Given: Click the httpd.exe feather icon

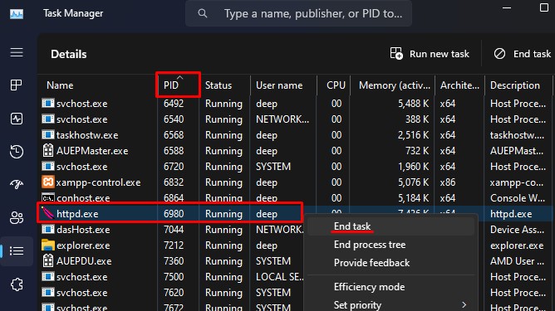Looking at the screenshot, I should click(x=47, y=213).
